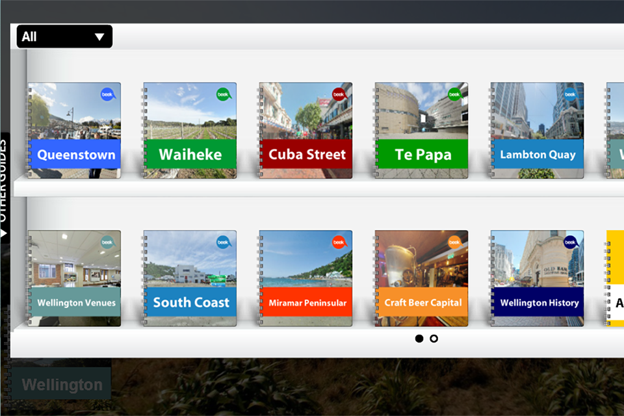Open the Wellington History guide book
Image resolution: width=624 pixels, height=416 pixels.
point(538,278)
